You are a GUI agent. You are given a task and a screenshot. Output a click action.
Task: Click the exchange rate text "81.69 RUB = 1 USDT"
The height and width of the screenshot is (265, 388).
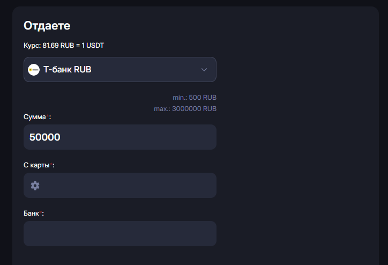pyautogui.click(x=73, y=46)
